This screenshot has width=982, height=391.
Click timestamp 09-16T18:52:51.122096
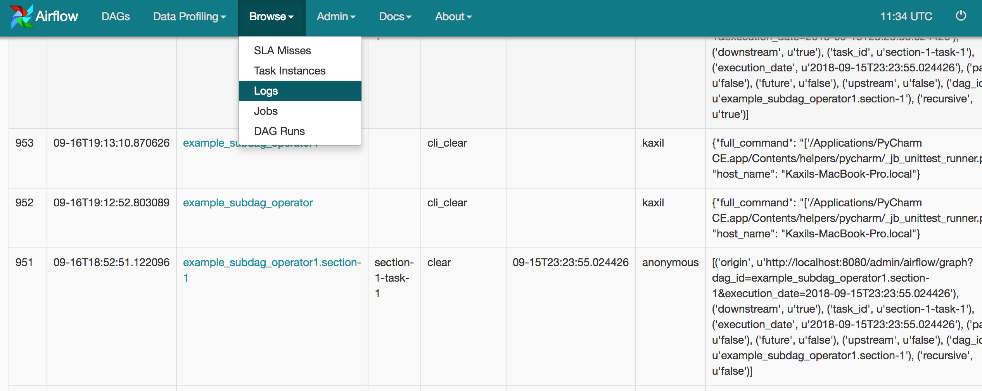111,262
